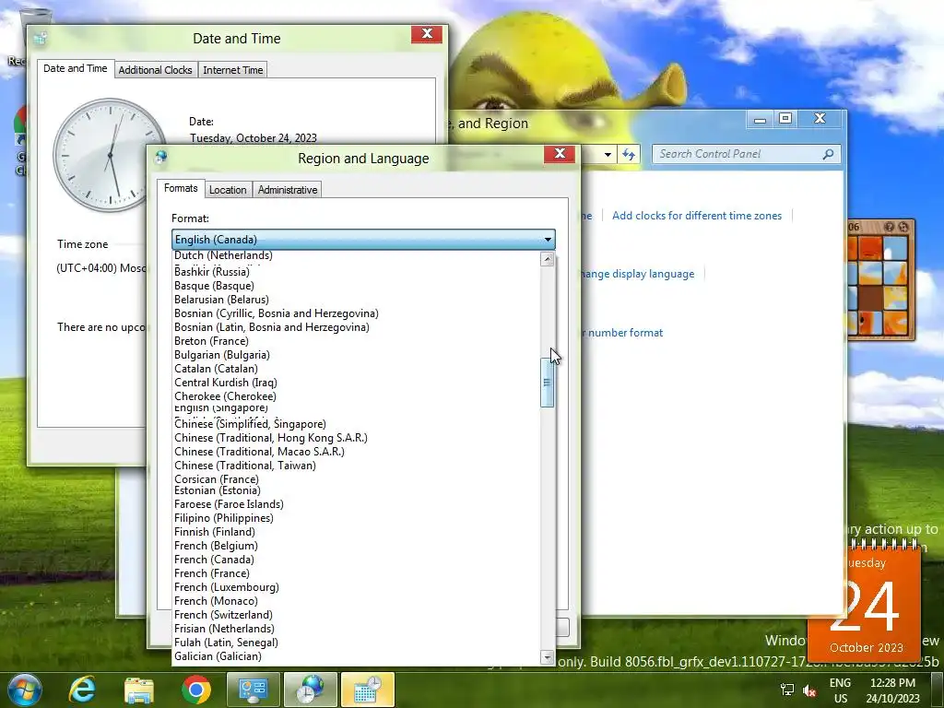944x708 pixels.
Task: Open the Start menu orb
Action: click(x=25, y=690)
